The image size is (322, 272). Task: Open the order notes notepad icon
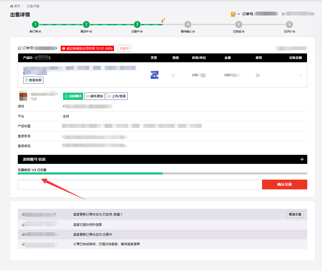[x=233, y=14]
